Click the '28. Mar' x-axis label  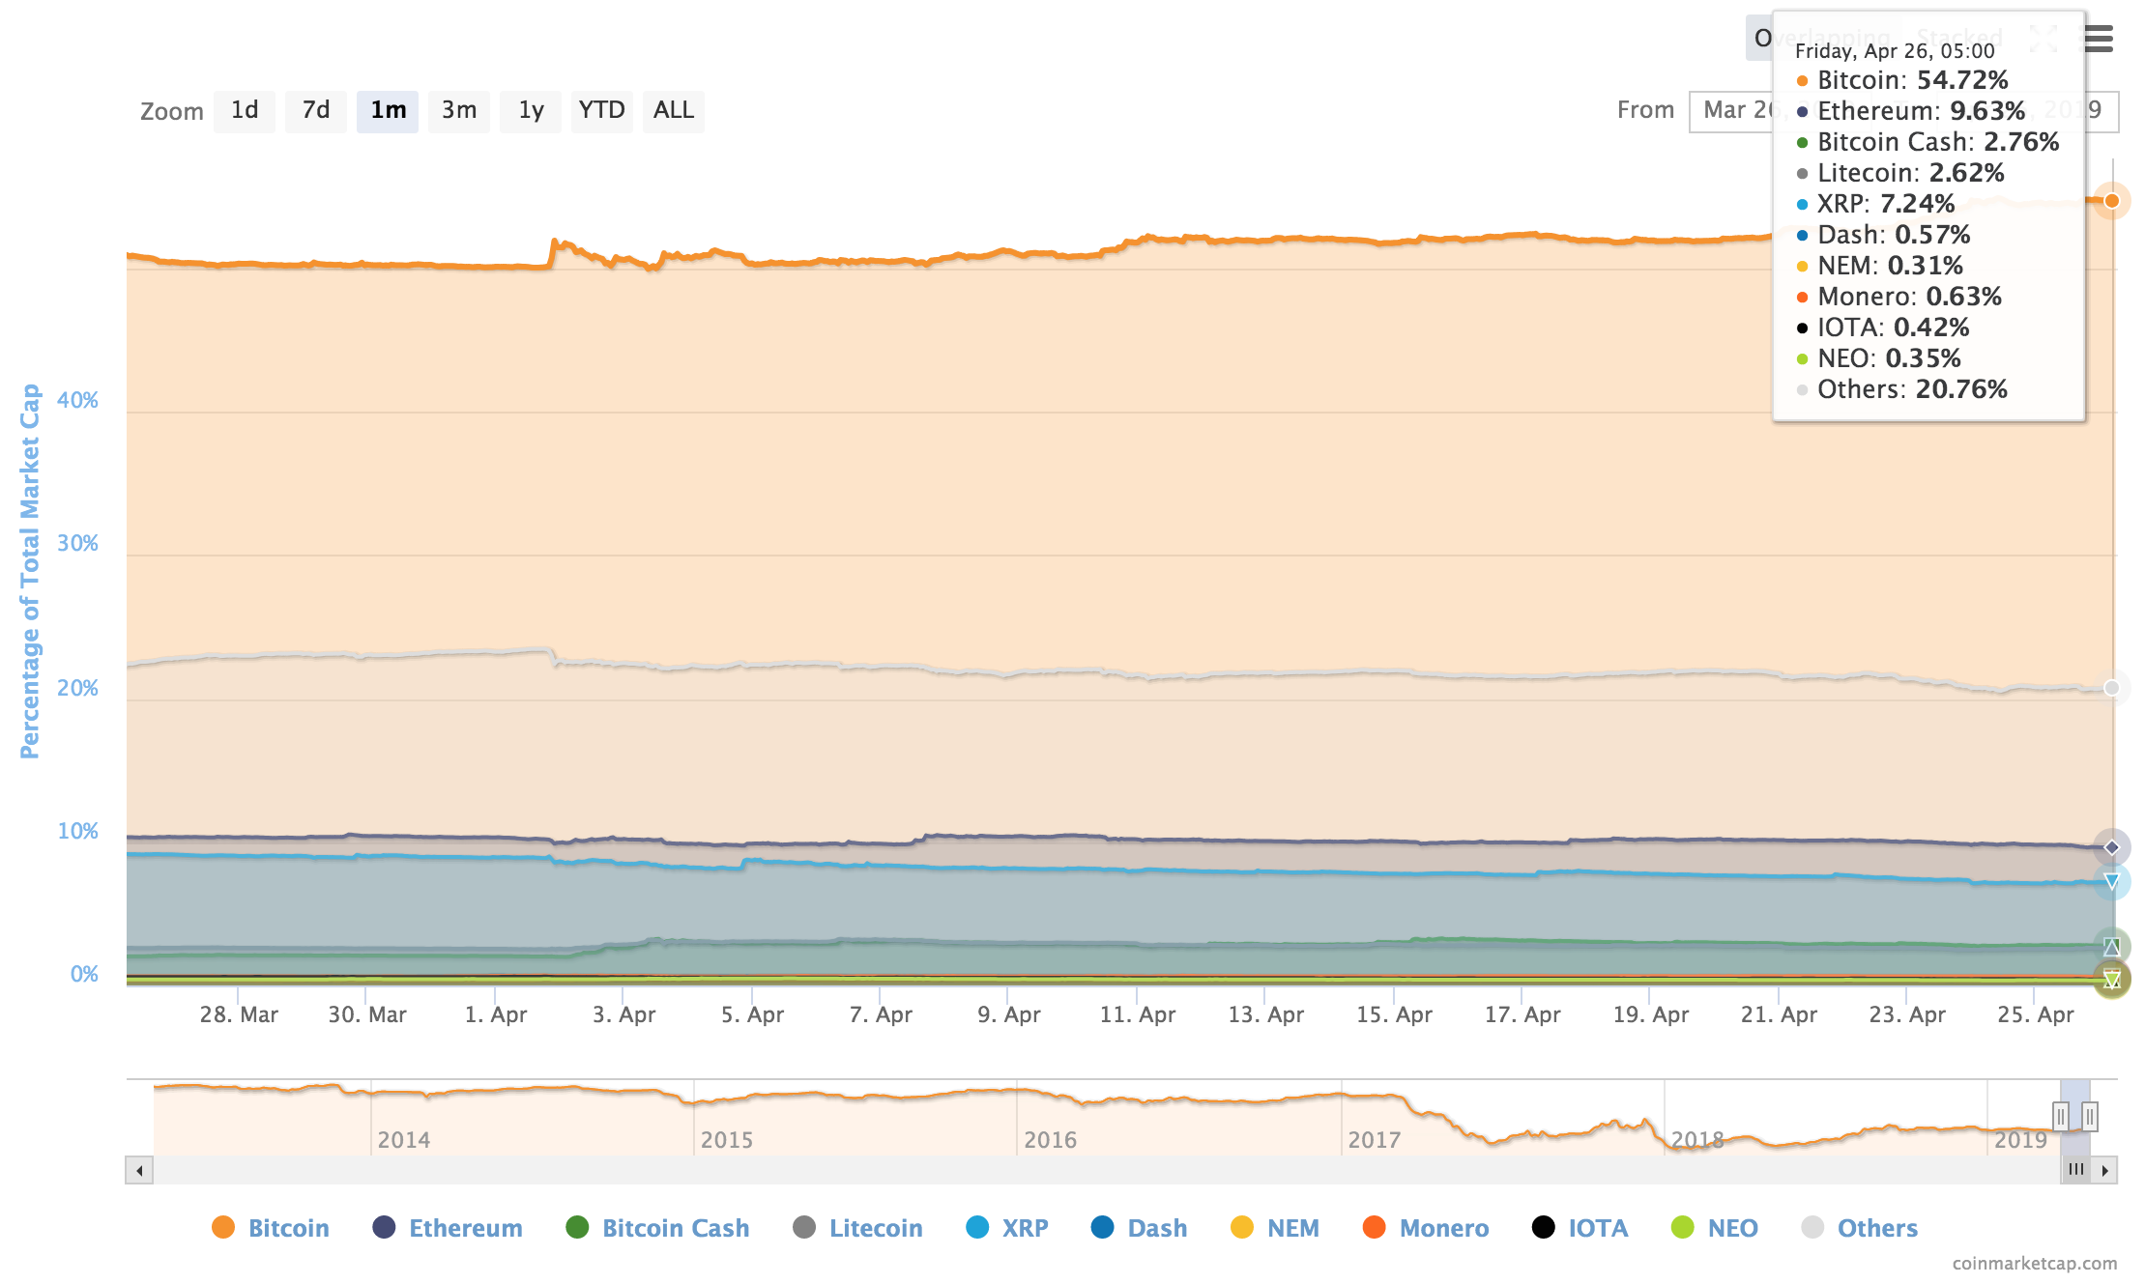coord(239,1014)
